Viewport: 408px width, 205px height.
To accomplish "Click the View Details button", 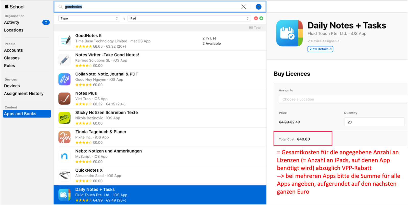I will [x=320, y=49].
